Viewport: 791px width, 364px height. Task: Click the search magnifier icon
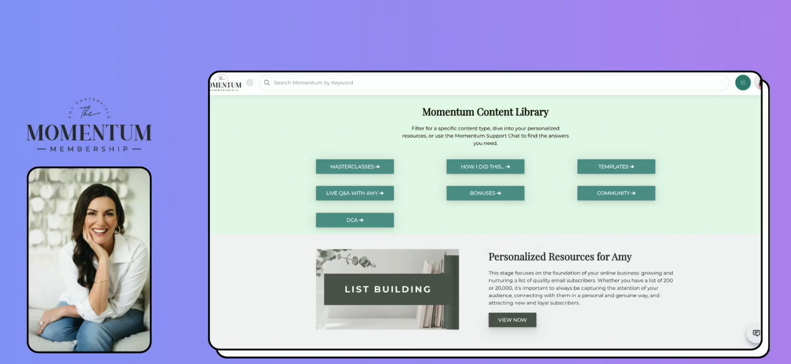pyautogui.click(x=267, y=83)
